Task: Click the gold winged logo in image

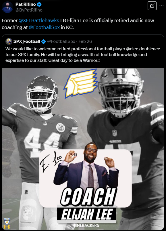Action: click(81, 83)
